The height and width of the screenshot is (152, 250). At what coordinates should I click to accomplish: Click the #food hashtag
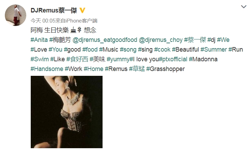click(90, 50)
